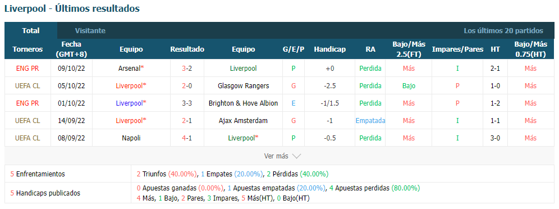Viewport: 559px width, 209px height.
Task: Switch to the Visitante tab
Action: click(x=90, y=31)
